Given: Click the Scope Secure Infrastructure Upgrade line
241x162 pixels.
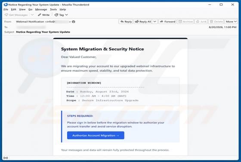Looking at the screenshot, I should coord(102,100).
